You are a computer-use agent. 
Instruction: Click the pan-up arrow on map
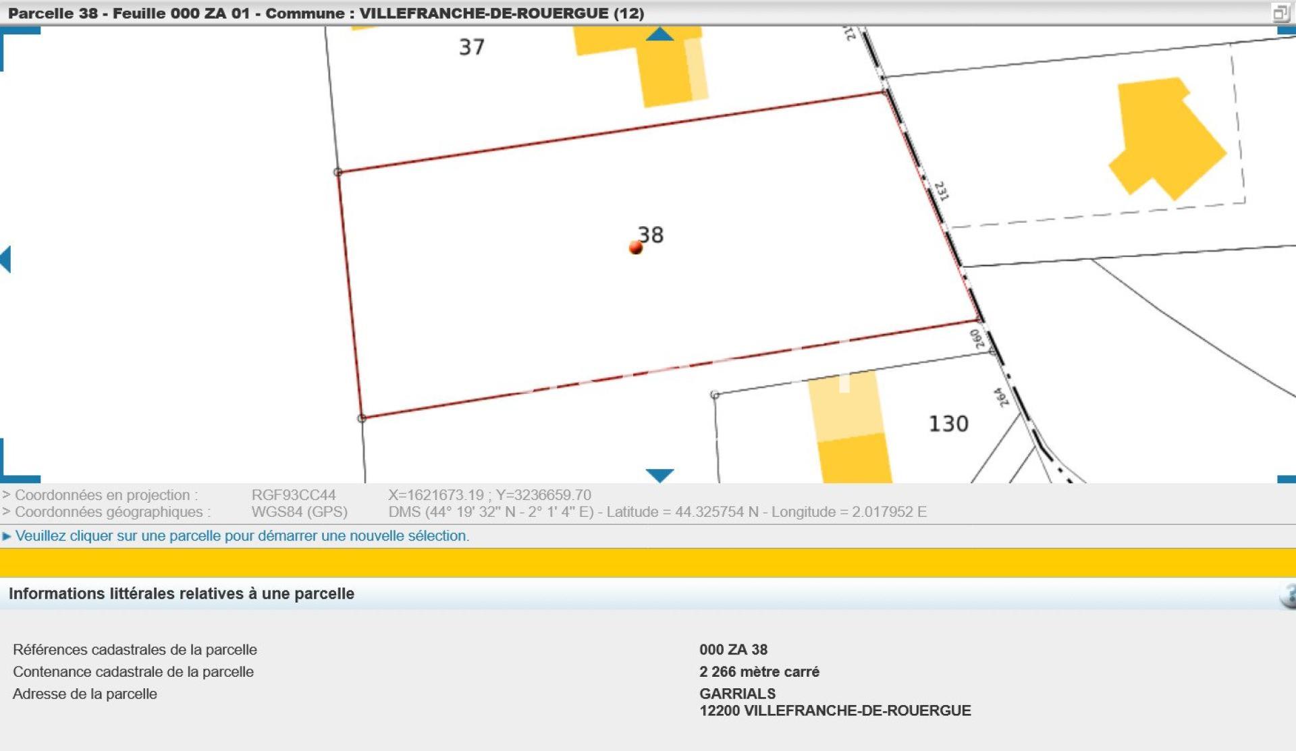click(x=659, y=34)
